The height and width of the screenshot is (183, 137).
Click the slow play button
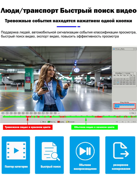(x=15, y=113)
